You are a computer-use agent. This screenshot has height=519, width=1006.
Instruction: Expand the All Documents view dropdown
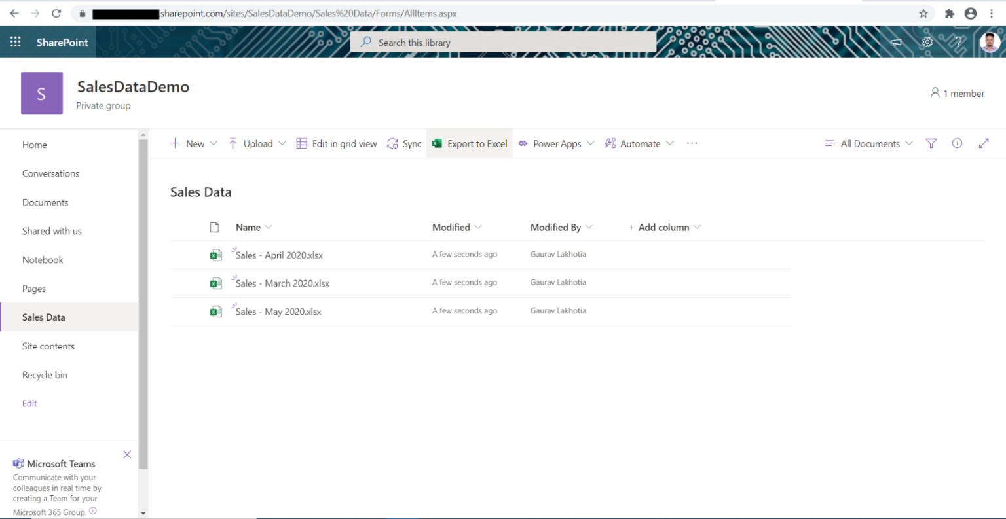point(868,143)
